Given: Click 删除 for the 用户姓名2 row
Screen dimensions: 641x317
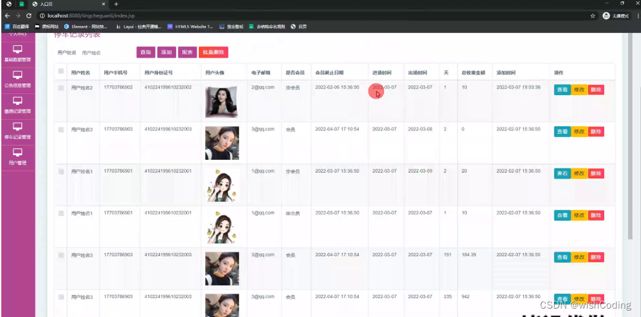Looking at the screenshot, I should 596,90.
